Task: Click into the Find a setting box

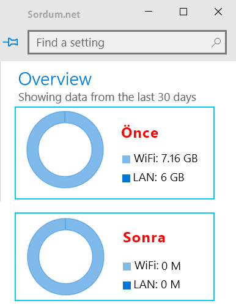Action: click(x=127, y=42)
